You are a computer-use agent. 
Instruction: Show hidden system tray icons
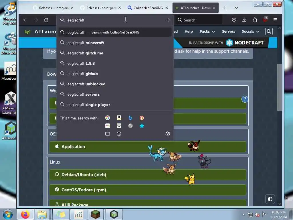[x=243, y=215]
